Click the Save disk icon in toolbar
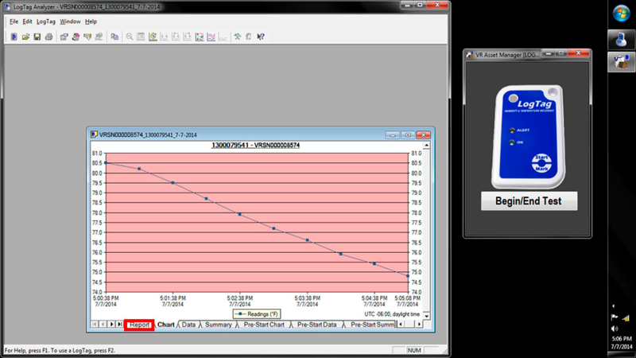The height and width of the screenshot is (358, 636). pos(37,37)
